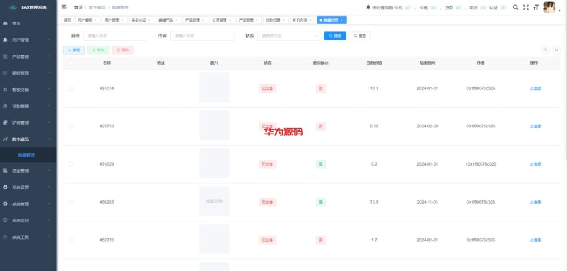
Task: Check the row #74629 checkbox
Action: 71,164
